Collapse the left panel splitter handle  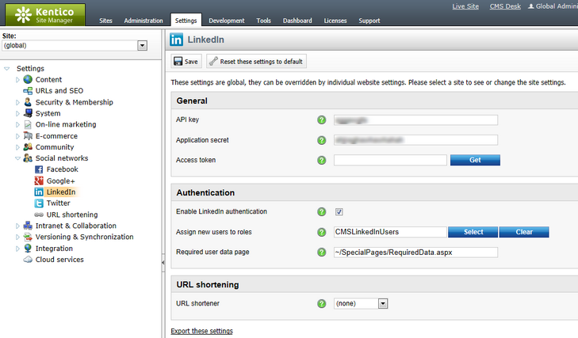pos(163,263)
